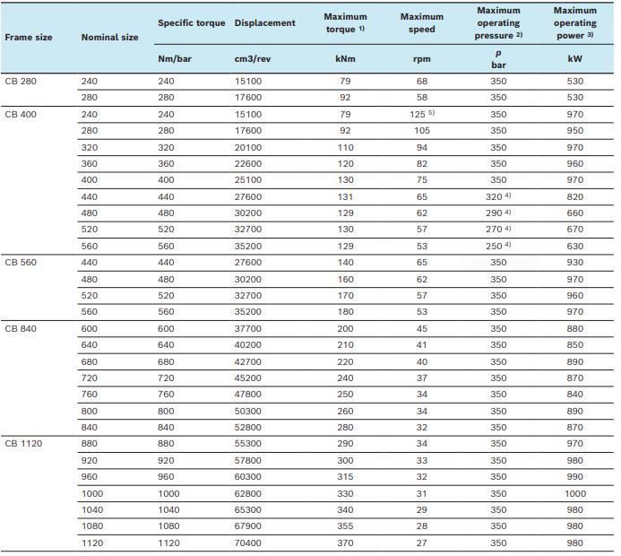Select 'Maximum operating power' header
Viewport: 621px width, 556px height.
pos(575,23)
